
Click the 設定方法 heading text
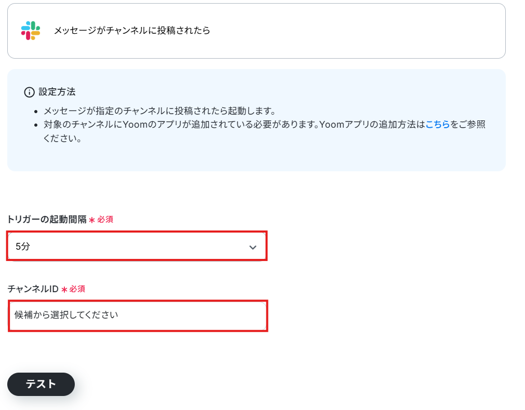(x=57, y=92)
